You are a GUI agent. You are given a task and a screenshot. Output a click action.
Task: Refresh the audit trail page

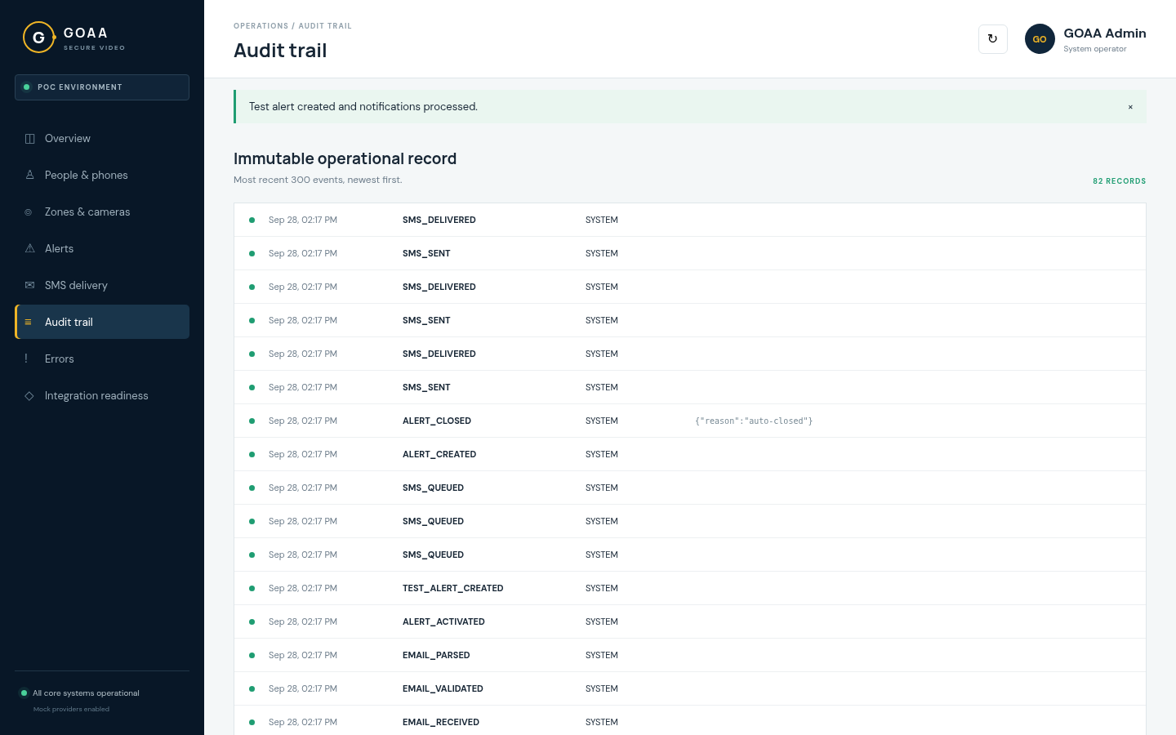tap(992, 38)
